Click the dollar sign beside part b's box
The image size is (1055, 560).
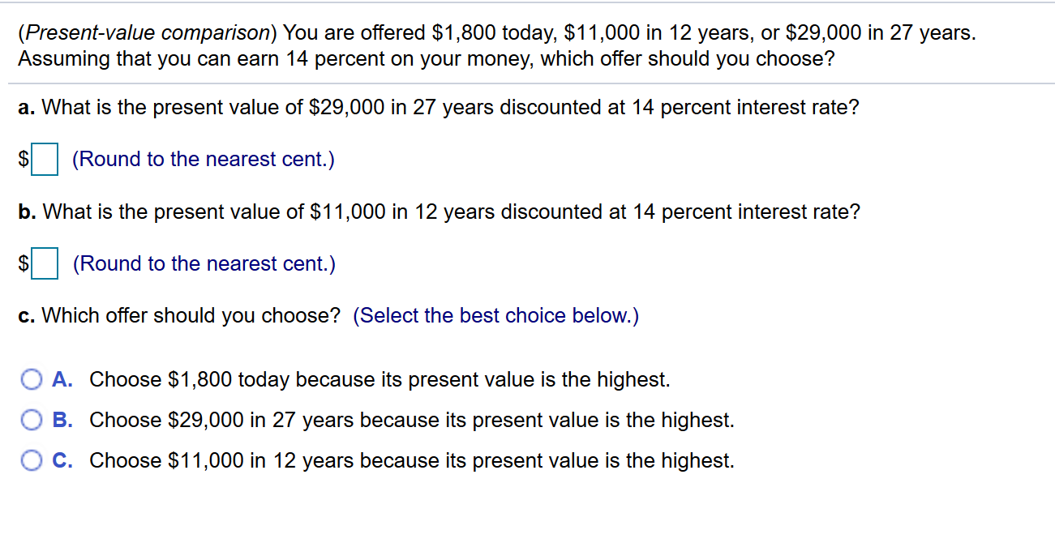coord(25,263)
